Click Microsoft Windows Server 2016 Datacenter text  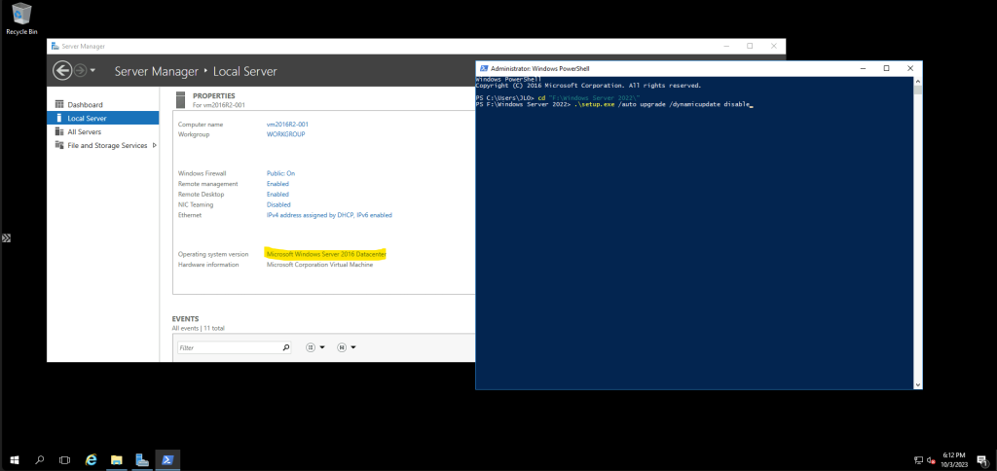pyautogui.click(x=326, y=254)
